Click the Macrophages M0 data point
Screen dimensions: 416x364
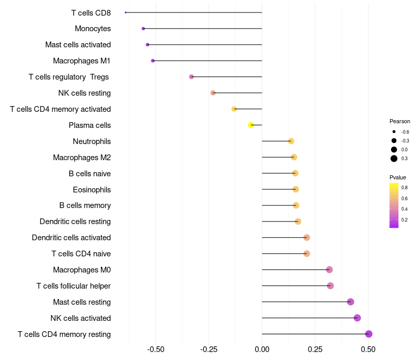pos(329,270)
